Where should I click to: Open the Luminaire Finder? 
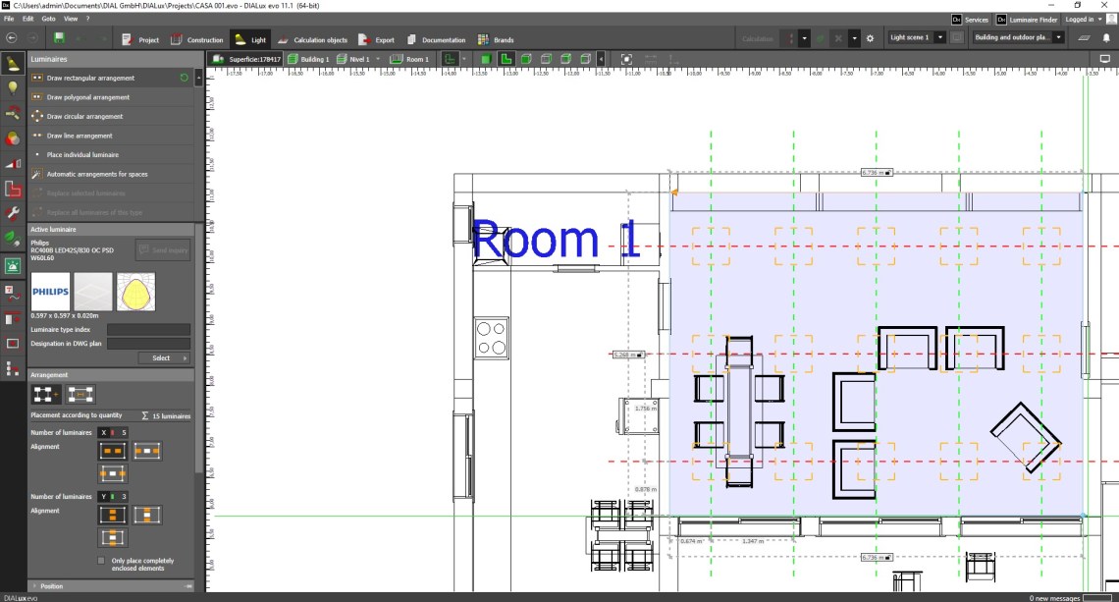point(1026,19)
